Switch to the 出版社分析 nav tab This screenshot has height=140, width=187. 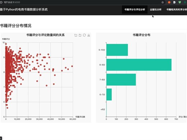pyautogui.click(x=156, y=9)
